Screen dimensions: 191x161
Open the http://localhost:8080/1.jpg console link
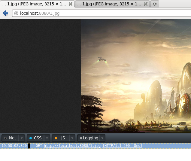[x=72, y=146]
